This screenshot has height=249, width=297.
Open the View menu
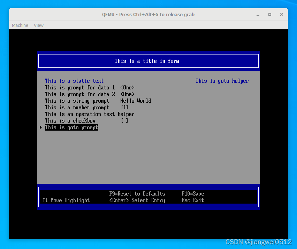pyautogui.click(x=39, y=25)
